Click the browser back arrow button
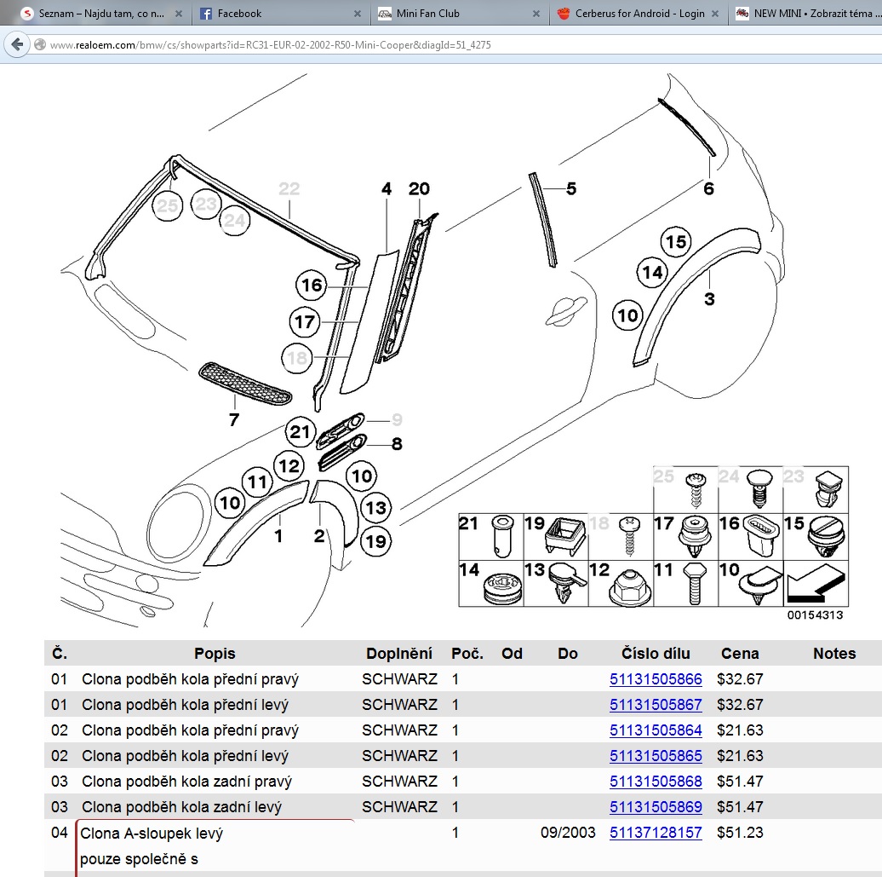Viewport: 882px width, 877px height. click(16, 44)
